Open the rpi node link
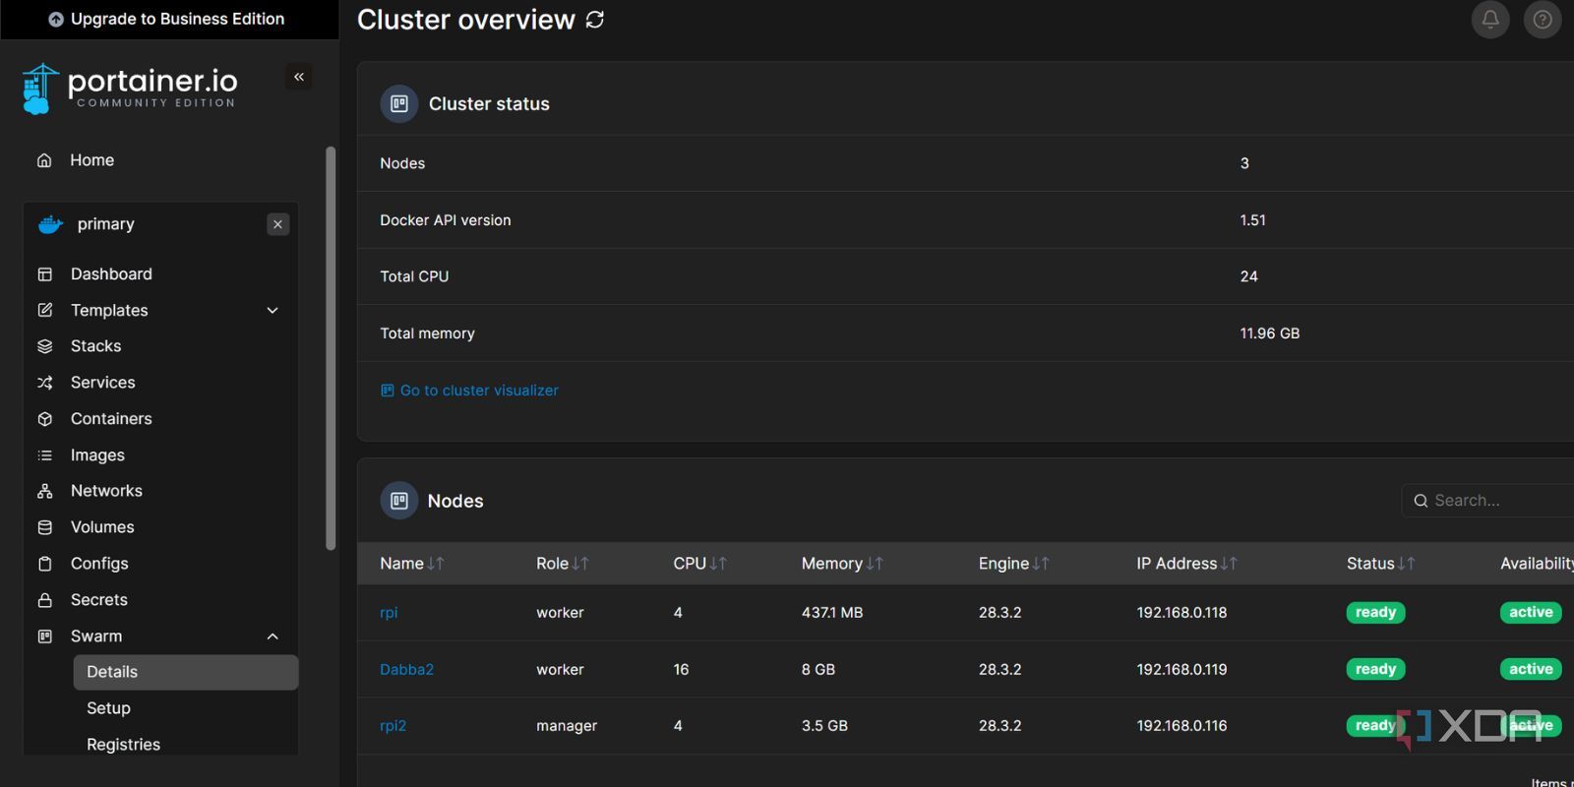The height and width of the screenshot is (787, 1574). coord(389,613)
